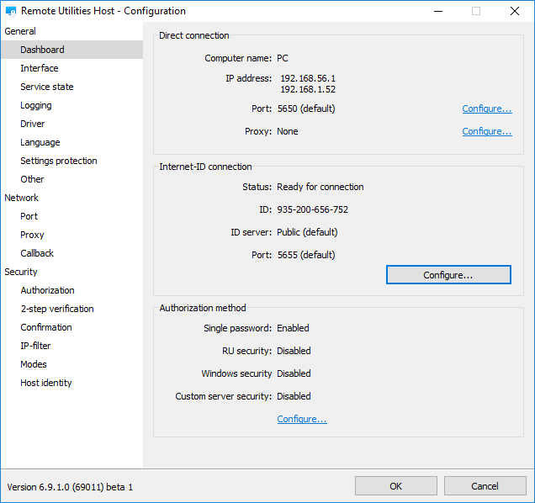
Task: Click Configure link next to direct Port 5650
Action: point(487,109)
